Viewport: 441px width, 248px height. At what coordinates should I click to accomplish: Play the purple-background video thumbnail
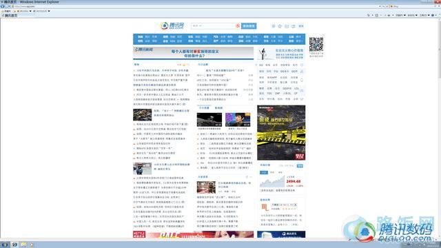pos(238,120)
